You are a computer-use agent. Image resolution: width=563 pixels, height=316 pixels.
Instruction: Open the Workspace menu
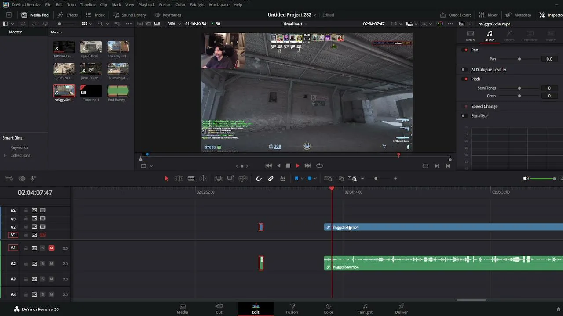click(x=219, y=4)
